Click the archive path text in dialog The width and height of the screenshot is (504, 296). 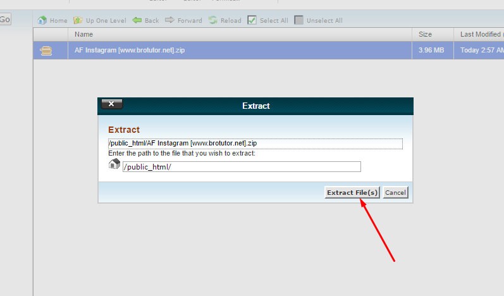(x=255, y=144)
